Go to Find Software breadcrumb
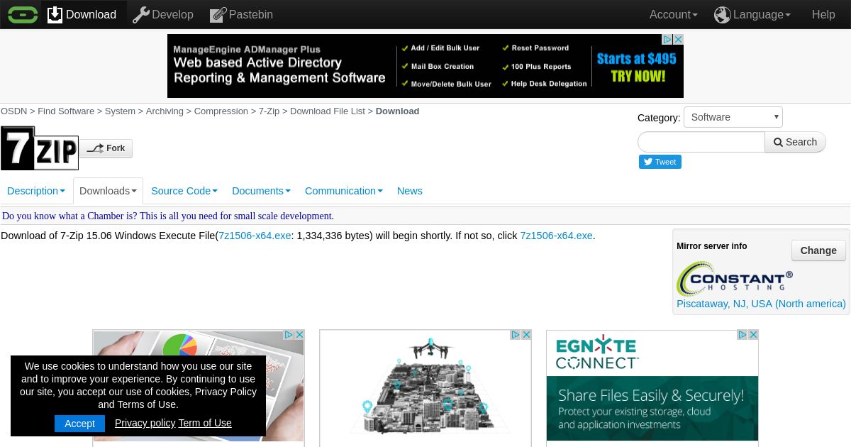The image size is (851, 447). click(66, 111)
